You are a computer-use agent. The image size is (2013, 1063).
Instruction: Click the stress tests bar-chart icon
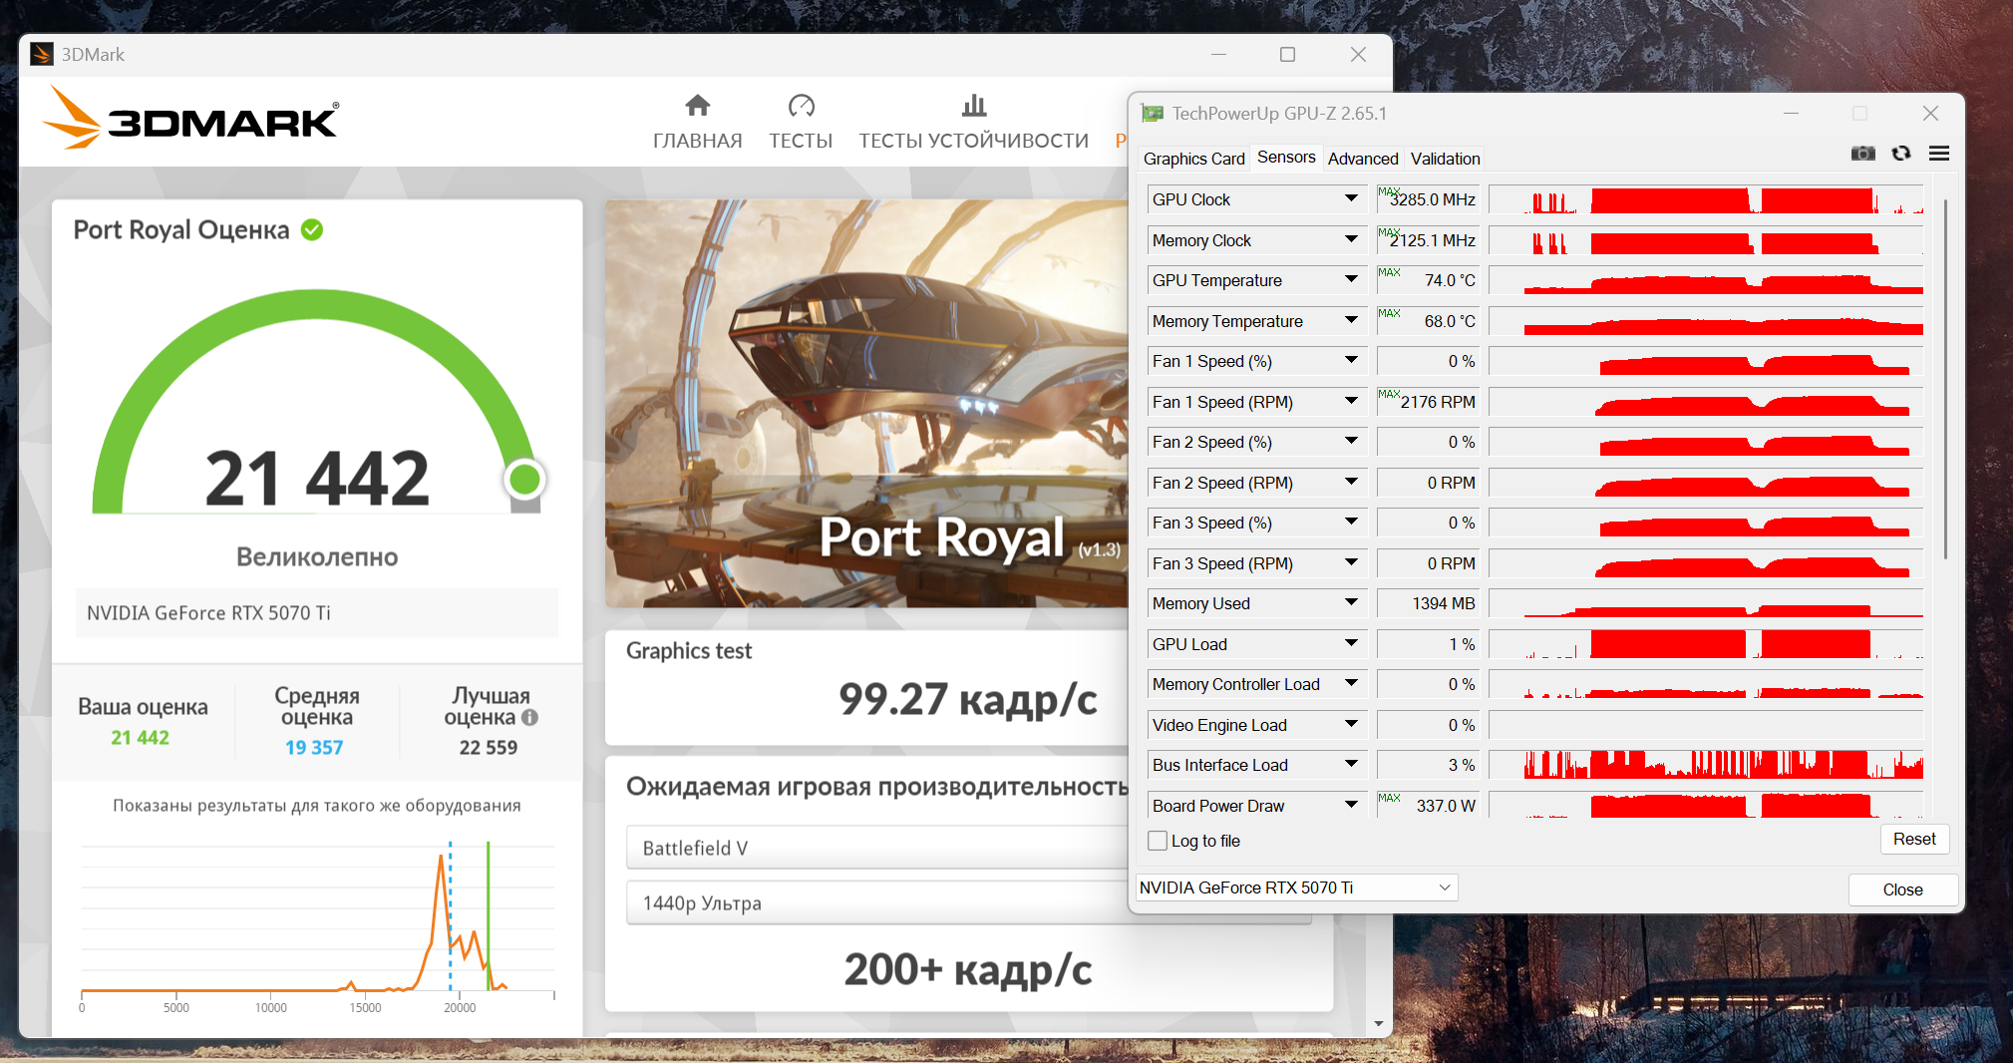(x=974, y=105)
